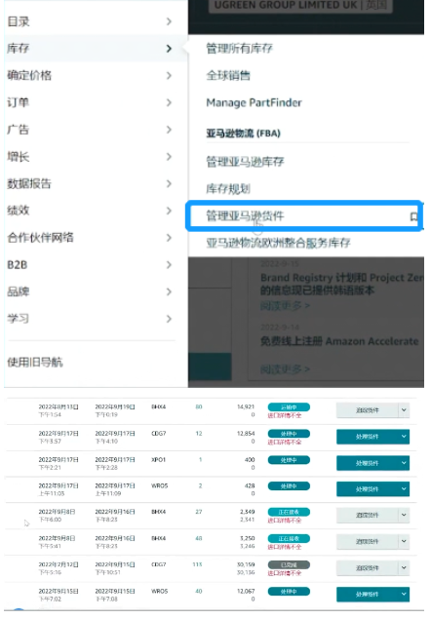The width and height of the screenshot is (431, 619).
Task: Click 追踪货件 button in CDG7 113 row
Action: pyautogui.click(x=368, y=568)
